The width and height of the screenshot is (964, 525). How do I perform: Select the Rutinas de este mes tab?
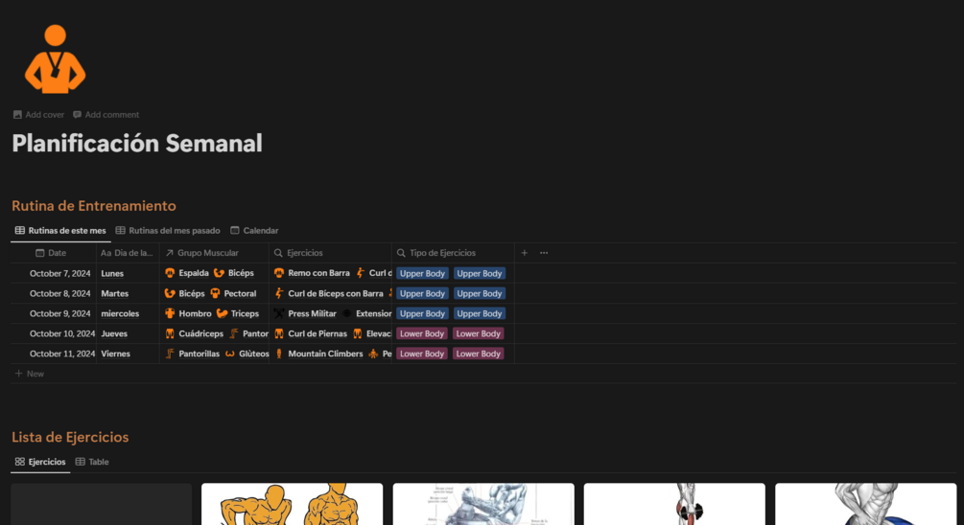tap(60, 231)
